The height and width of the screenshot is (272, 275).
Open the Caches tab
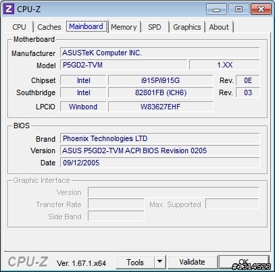click(49, 27)
